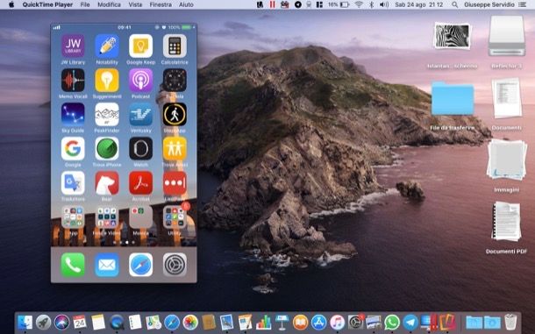Open Telegram in the Dock
The image size is (535, 334).
click(410, 322)
